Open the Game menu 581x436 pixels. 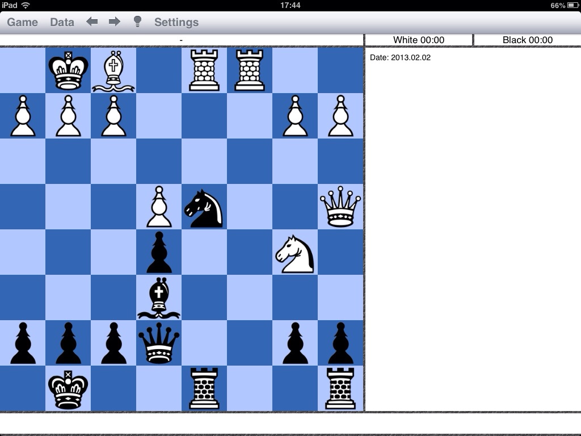22,22
